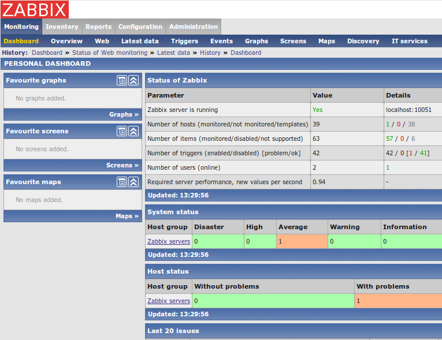442x340 pixels.
Task: Click the 'System status' widget header
Action: [294, 212]
